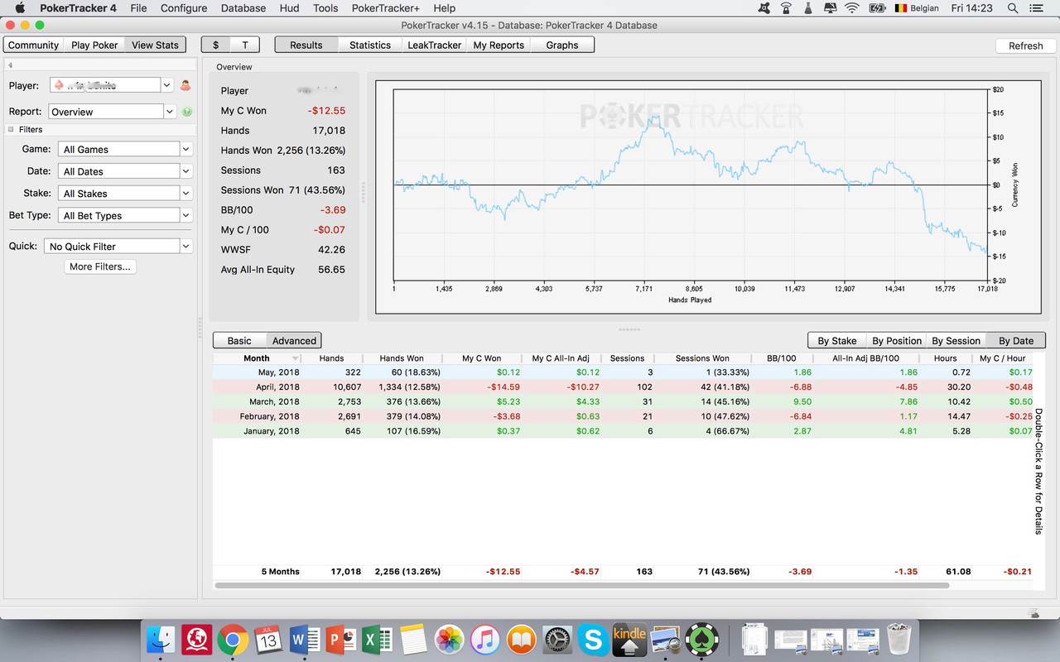The image size is (1060, 662).
Task: Click the horizontal scrollbar under the table
Action: pos(582,585)
